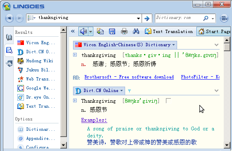Collapse the side panel with double chevron
232x151 pixels.
click(x=73, y=31)
